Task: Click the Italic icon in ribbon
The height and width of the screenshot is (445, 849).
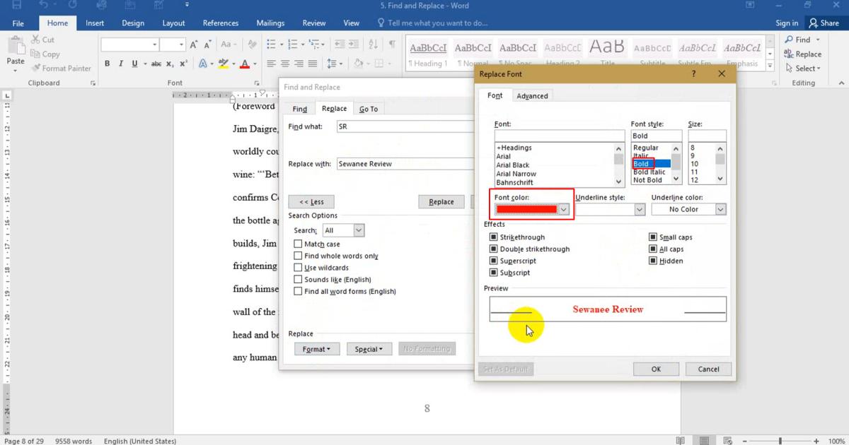Action: click(121, 64)
